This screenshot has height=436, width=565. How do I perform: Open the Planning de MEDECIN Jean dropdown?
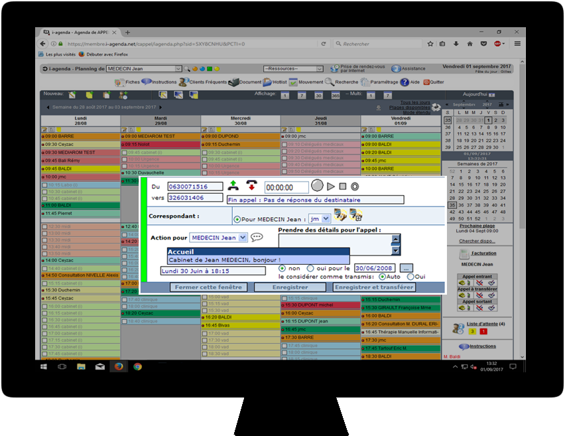click(144, 68)
